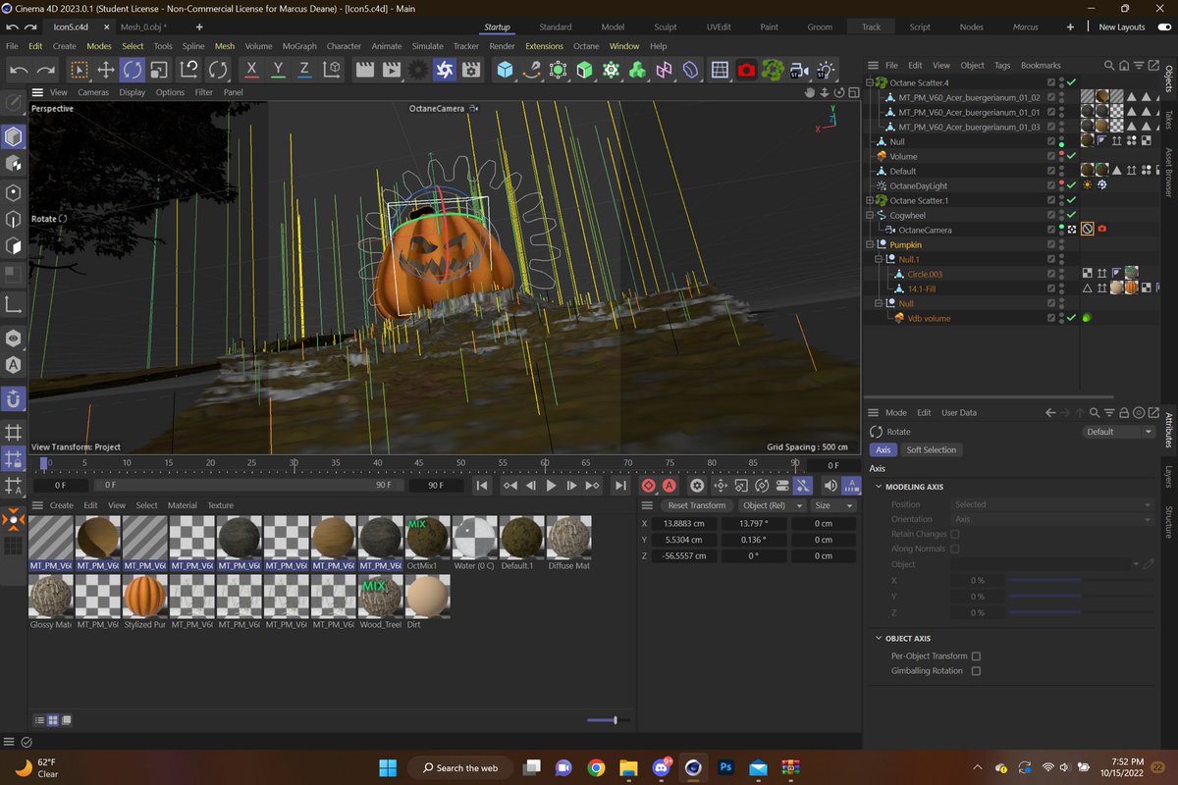Open the Object (Rel) dropdown
1178x785 pixels.
tap(771, 505)
